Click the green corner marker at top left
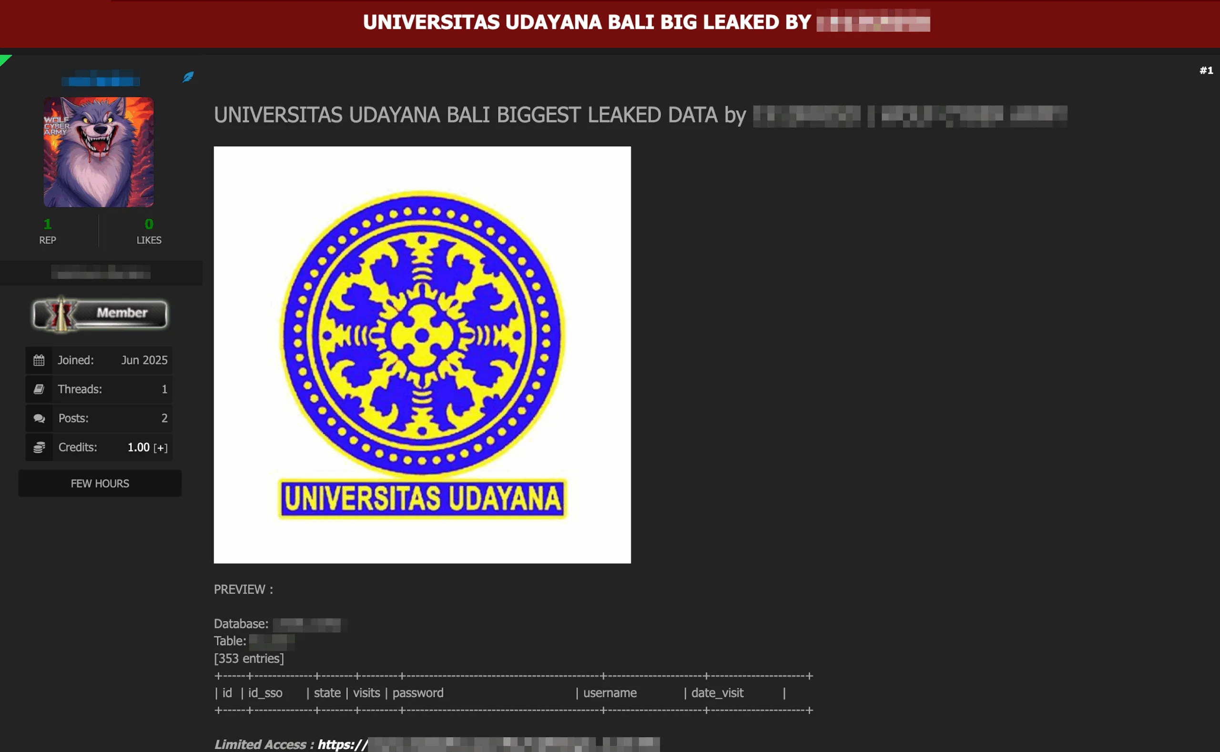The height and width of the screenshot is (752, 1220). click(x=5, y=60)
